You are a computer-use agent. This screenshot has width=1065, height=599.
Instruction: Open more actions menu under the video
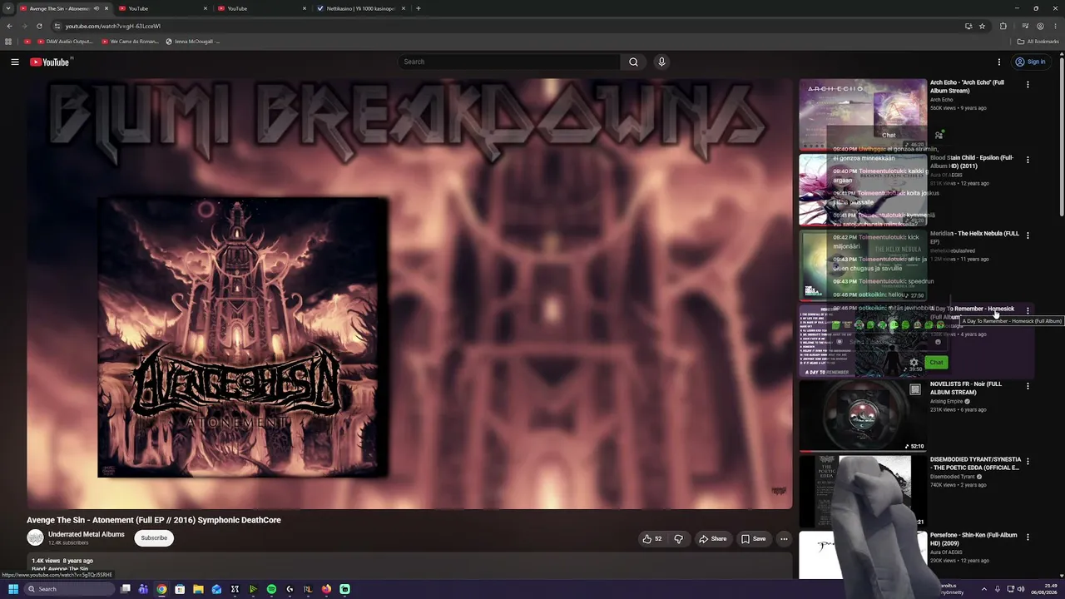coord(784,538)
